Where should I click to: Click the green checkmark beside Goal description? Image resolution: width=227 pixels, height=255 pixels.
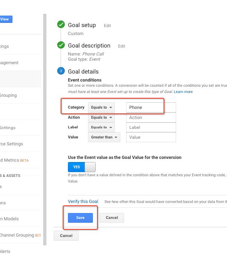(61, 45)
